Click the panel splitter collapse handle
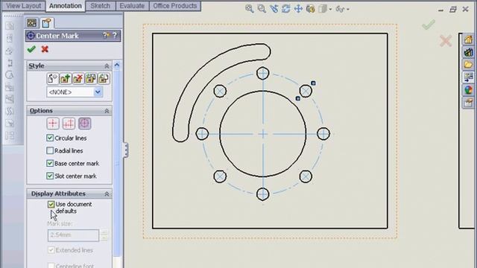The width and height of the screenshot is (477, 268). [126, 150]
